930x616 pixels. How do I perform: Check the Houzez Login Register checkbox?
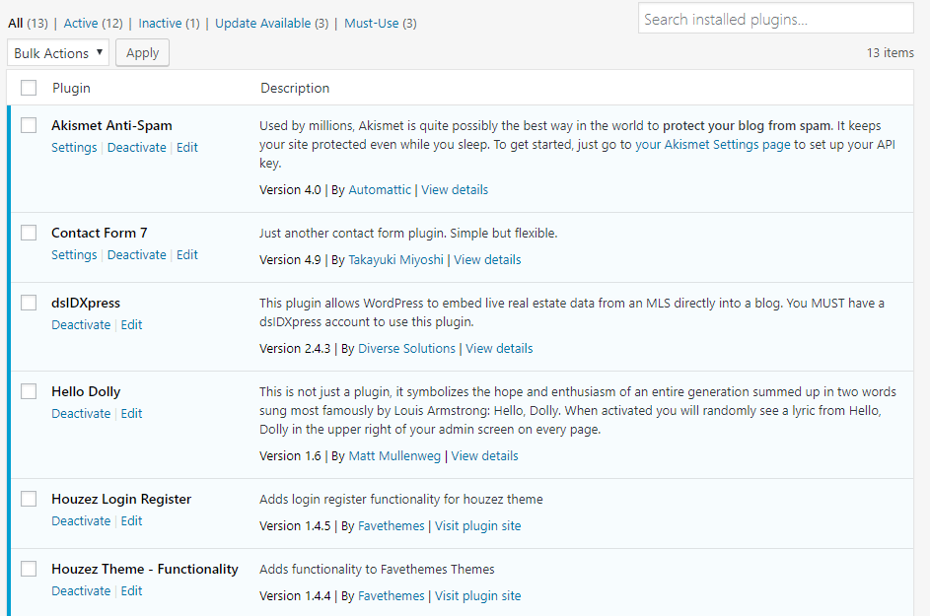pos(29,499)
